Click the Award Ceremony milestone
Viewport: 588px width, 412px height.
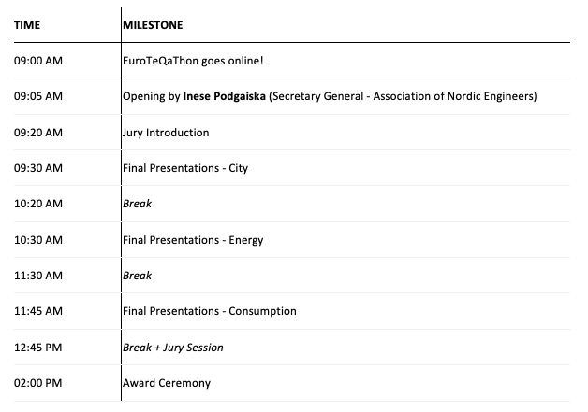click(167, 383)
